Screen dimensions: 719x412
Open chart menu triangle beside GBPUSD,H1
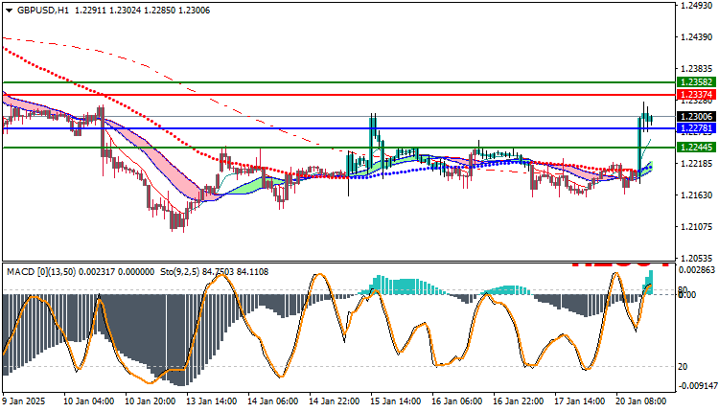(x=10, y=11)
